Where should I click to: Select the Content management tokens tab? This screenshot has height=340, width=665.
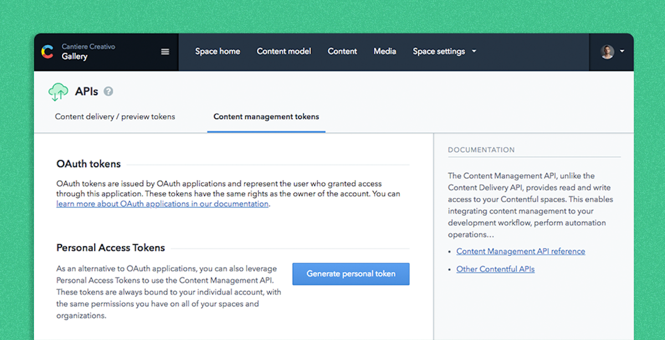tap(266, 117)
